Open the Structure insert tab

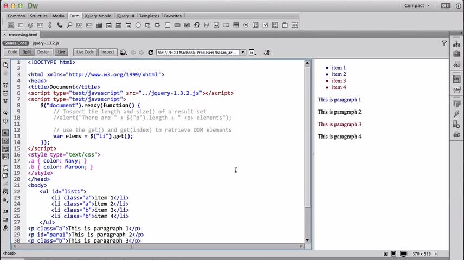tap(39, 16)
